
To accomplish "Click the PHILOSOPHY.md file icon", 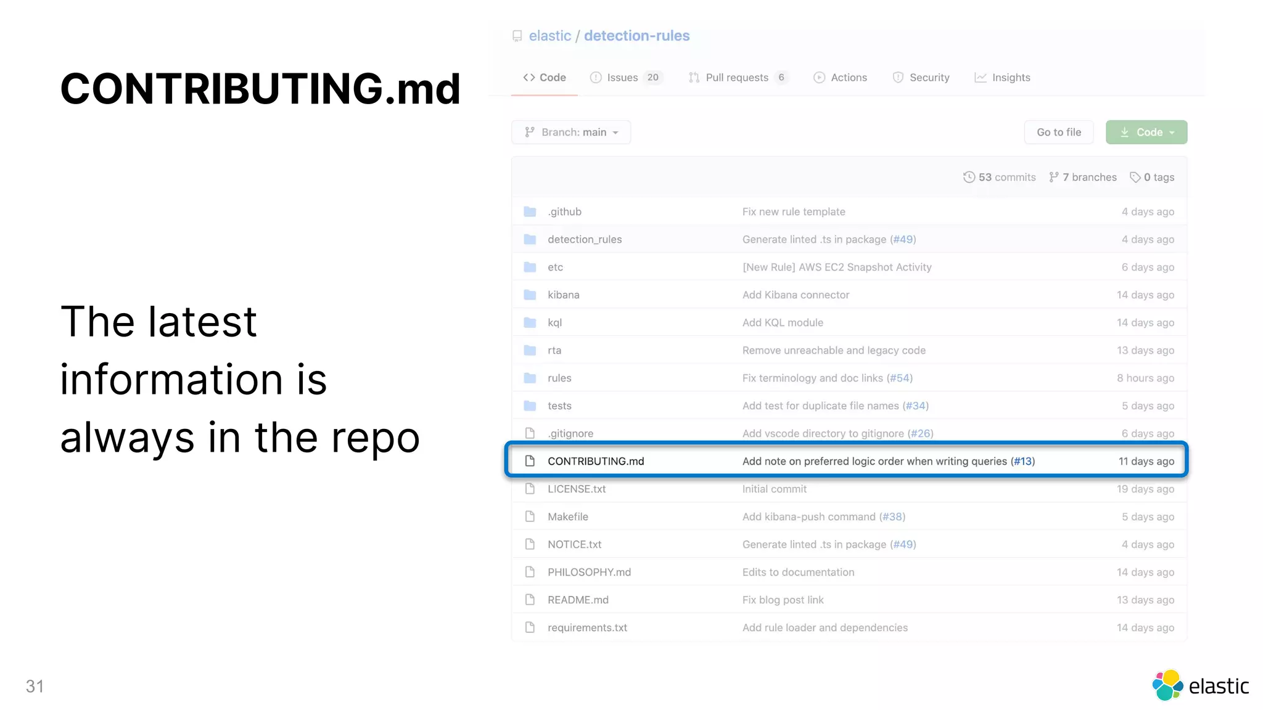I will click(530, 572).
